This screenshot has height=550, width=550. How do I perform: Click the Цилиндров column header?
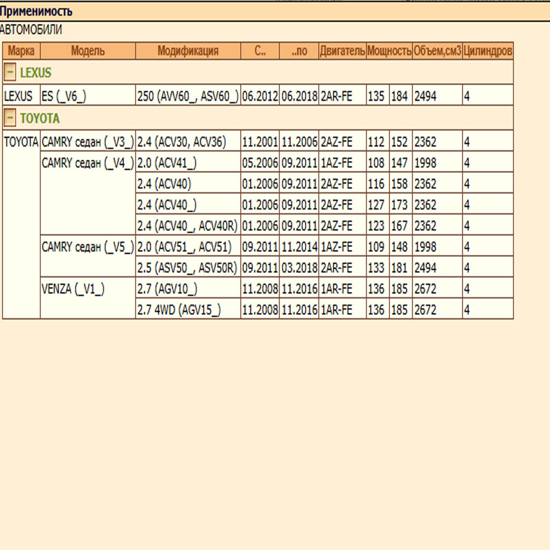[487, 51]
